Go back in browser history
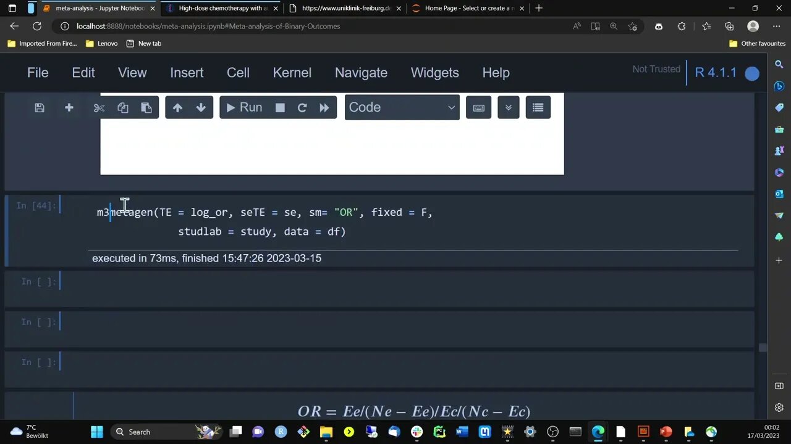Screen dimensions: 791x444 coord(14,27)
